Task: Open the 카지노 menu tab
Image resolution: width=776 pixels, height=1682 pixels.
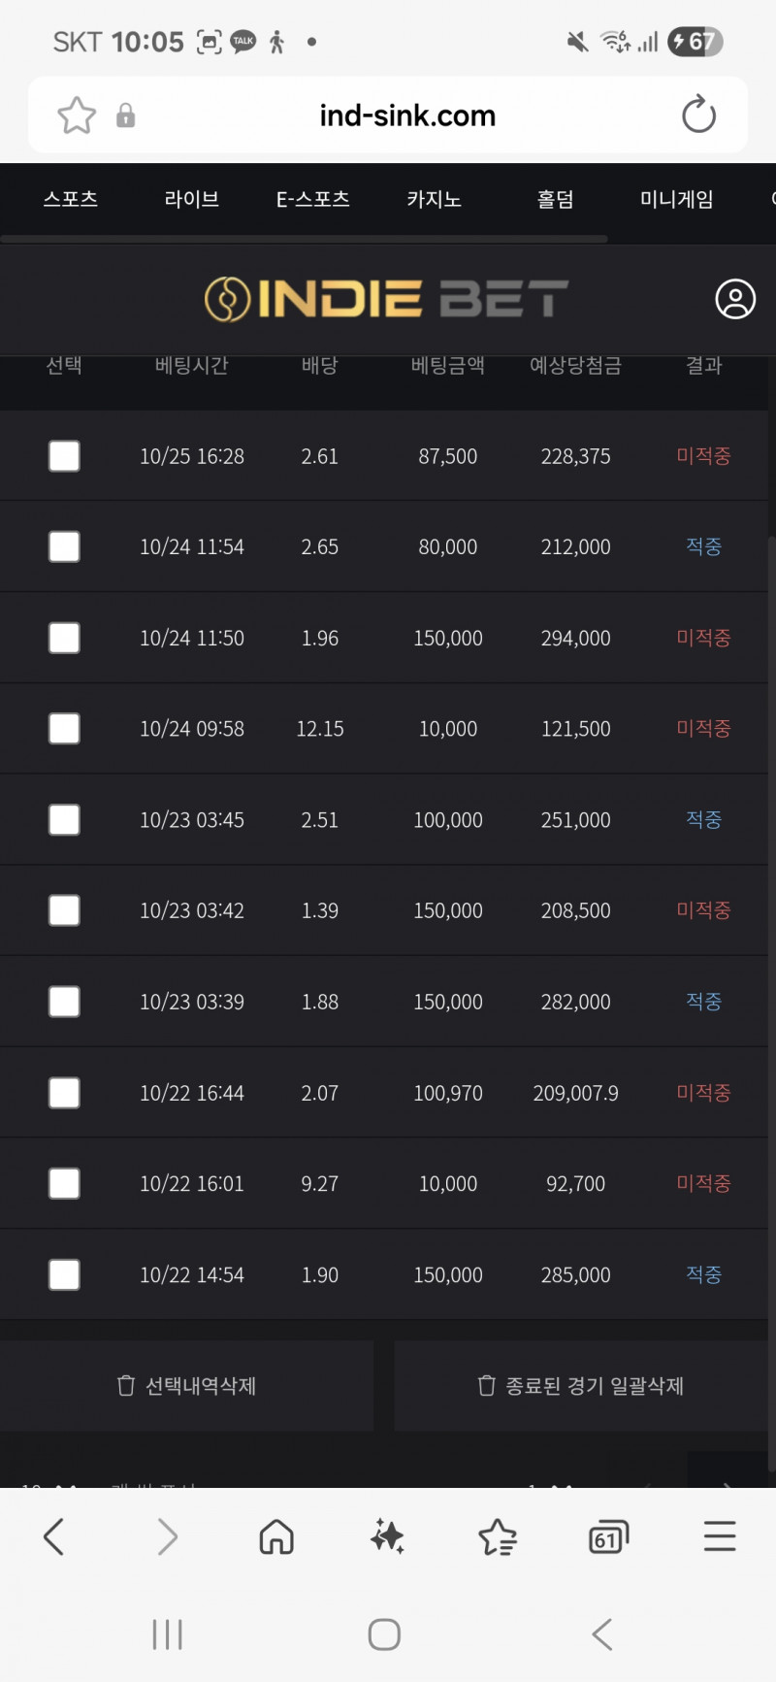Action: coord(434,199)
